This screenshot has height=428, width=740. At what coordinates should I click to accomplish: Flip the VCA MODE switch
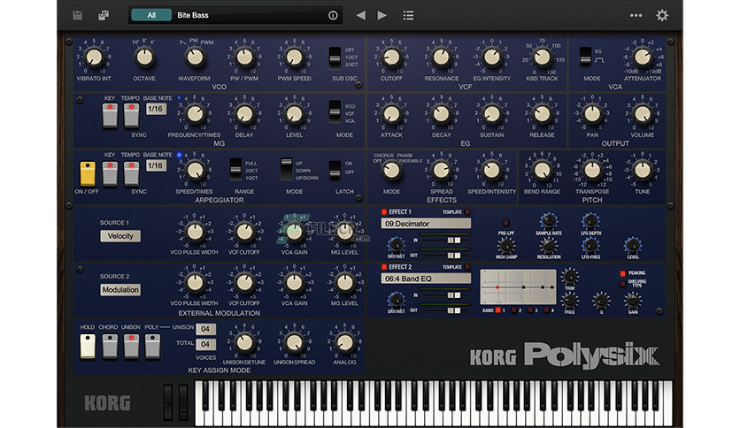(x=585, y=56)
